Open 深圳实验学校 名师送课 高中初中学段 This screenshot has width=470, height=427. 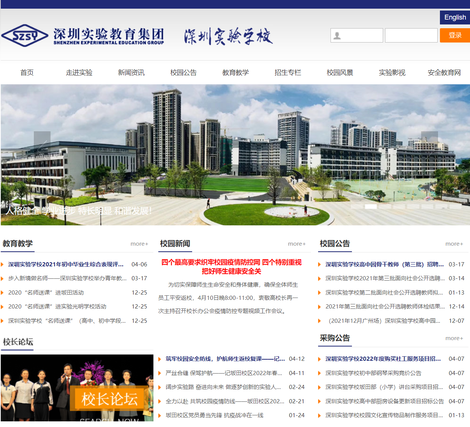[x=67, y=321]
